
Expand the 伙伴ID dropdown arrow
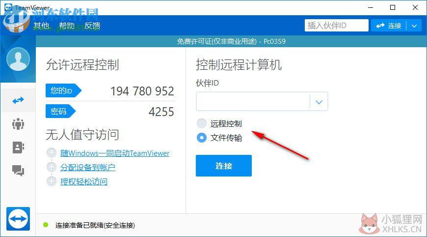tap(319, 102)
